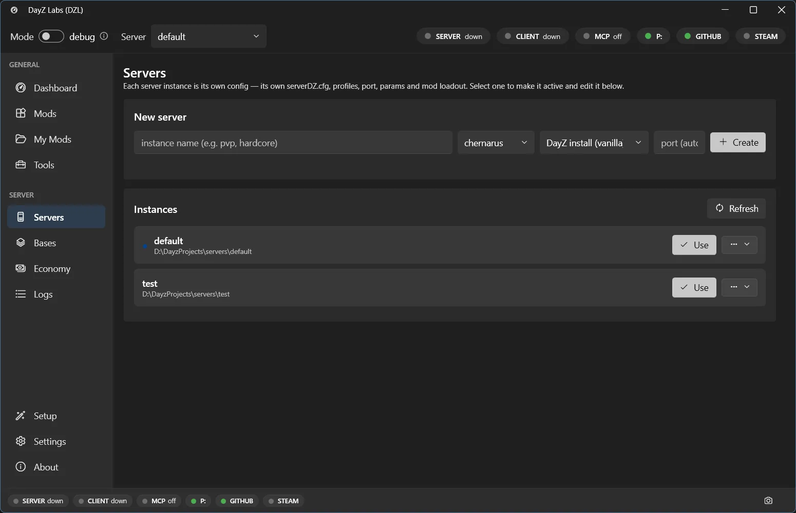Click the screenshot camera icon in status bar
The width and height of the screenshot is (796, 513).
point(768,501)
